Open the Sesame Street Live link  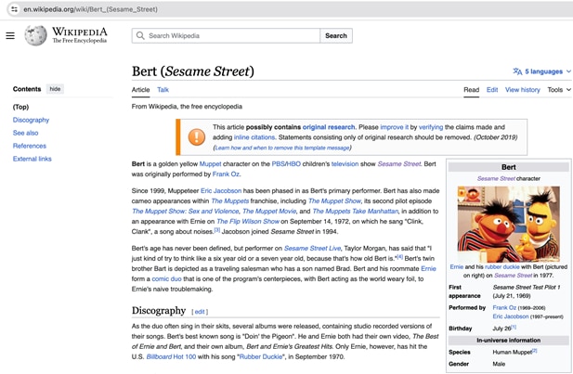click(x=312, y=249)
